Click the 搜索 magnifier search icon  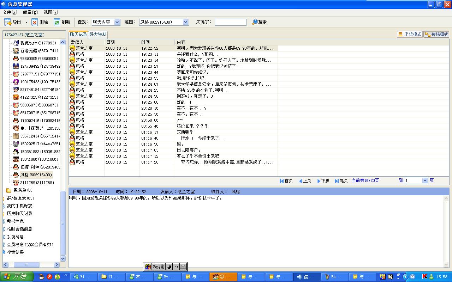(x=255, y=22)
